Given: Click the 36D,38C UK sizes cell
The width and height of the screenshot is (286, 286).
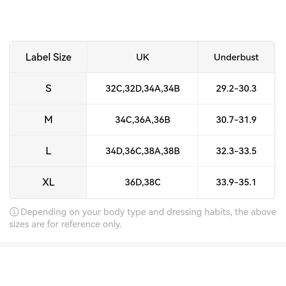Looking at the screenshot, I should coord(142,182).
